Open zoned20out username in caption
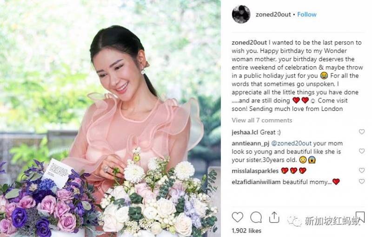 click(x=249, y=43)
